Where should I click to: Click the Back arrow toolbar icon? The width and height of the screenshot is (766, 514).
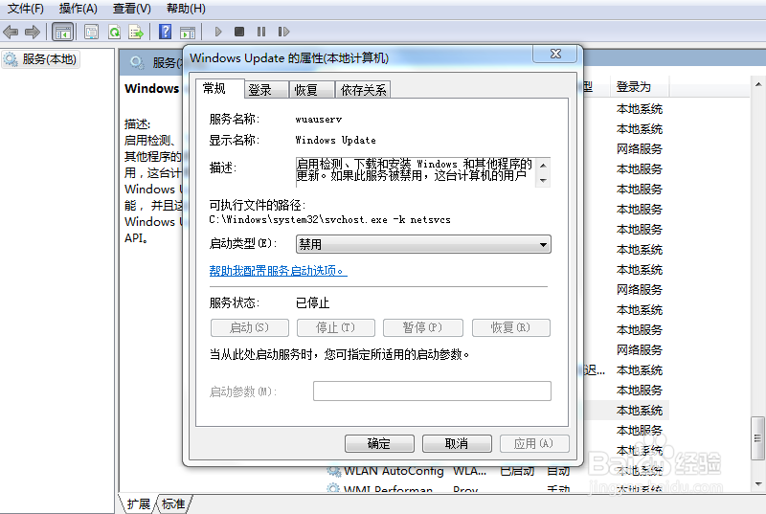pos(11,33)
